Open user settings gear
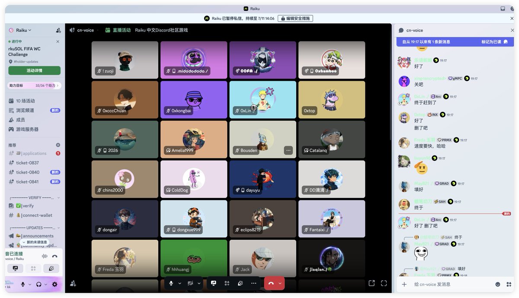519x298 pixels. [54, 284]
